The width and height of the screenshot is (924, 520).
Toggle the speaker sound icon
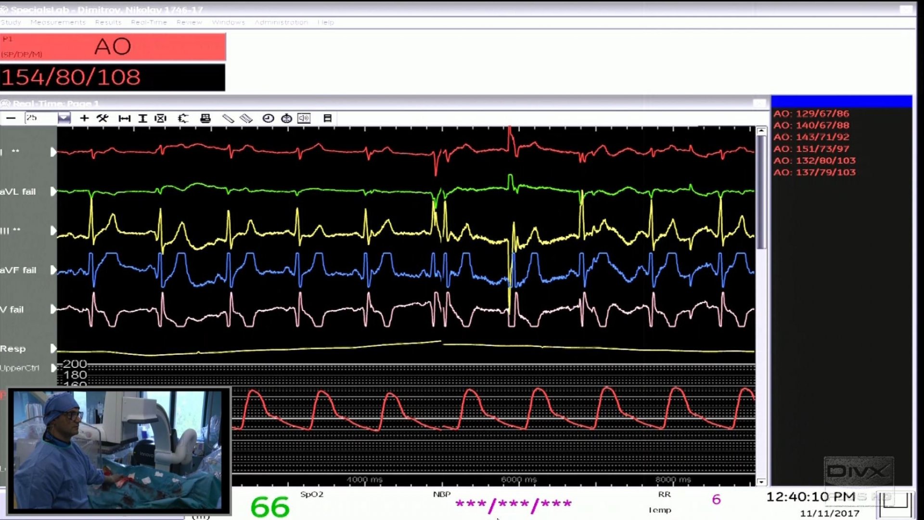point(304,118)
